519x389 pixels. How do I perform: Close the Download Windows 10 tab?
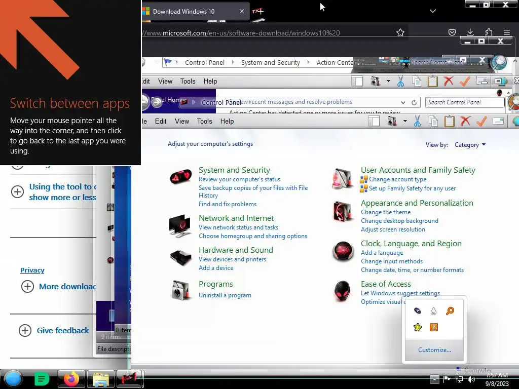click(242, 11)
